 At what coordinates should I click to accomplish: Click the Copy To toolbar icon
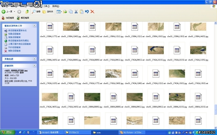71,12
